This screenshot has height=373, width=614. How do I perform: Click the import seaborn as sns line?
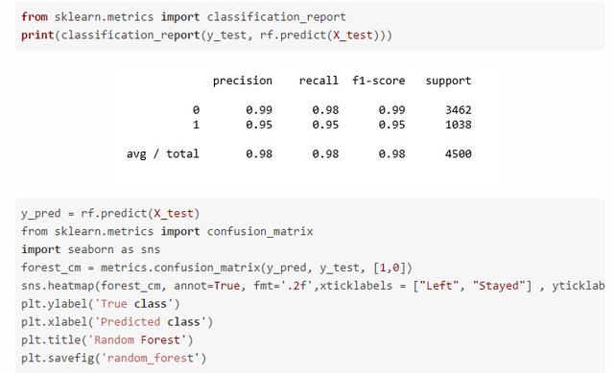click(91, 249)
